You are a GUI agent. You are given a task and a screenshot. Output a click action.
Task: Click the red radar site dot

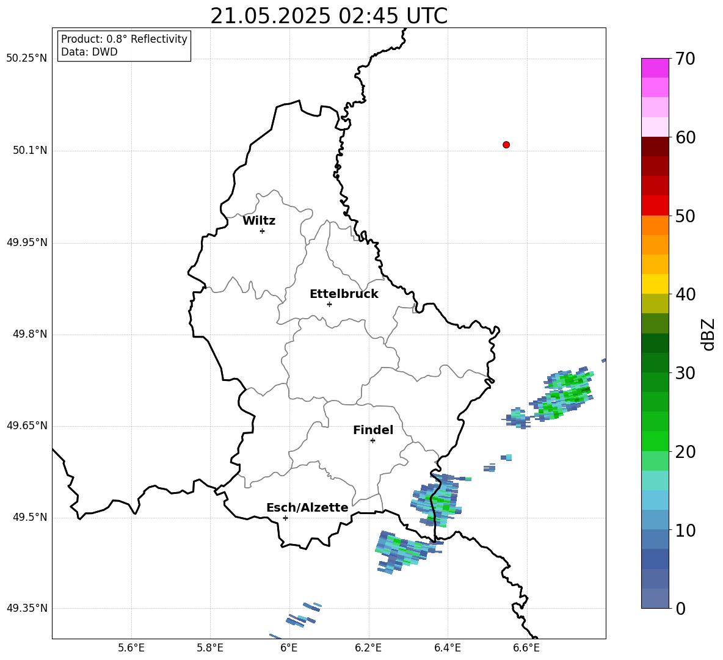click(506, 145)
